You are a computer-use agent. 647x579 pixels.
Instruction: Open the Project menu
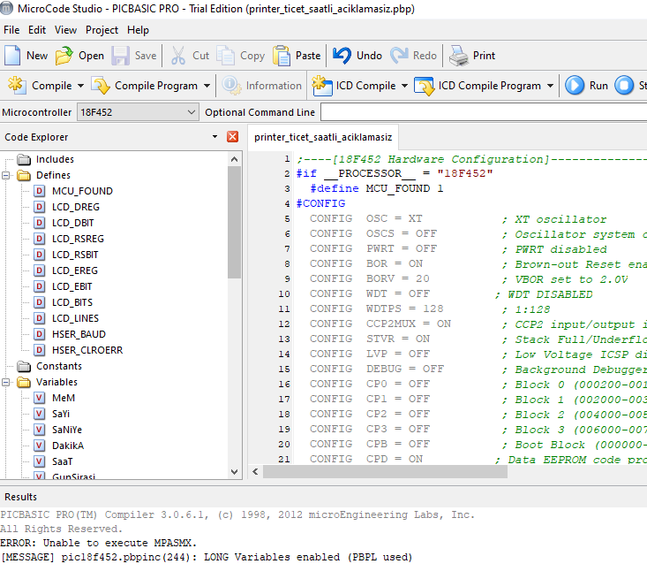click(x=102, y=30)
